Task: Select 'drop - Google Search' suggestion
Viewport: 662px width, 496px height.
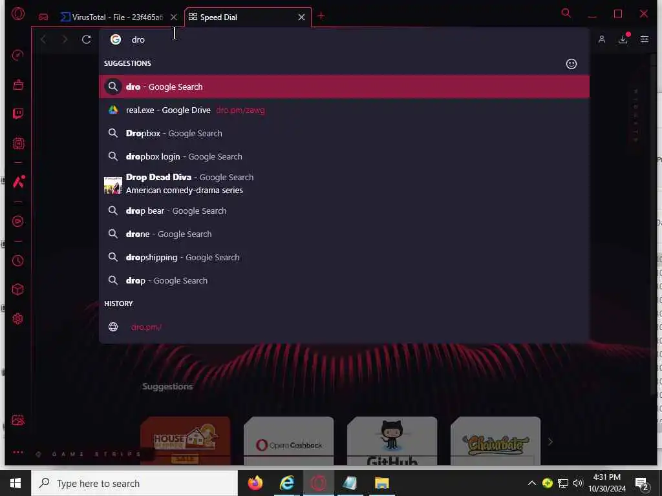Action: [x=344, y=280]
